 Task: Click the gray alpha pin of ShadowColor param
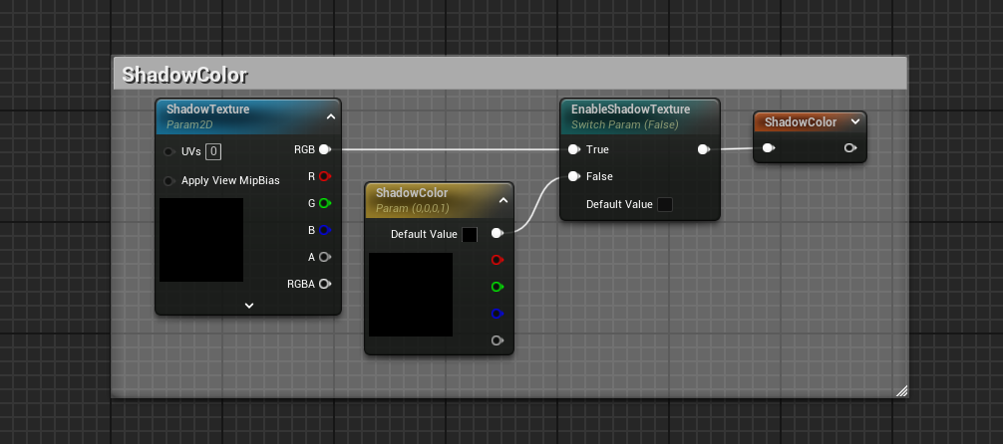click(498, 340)
